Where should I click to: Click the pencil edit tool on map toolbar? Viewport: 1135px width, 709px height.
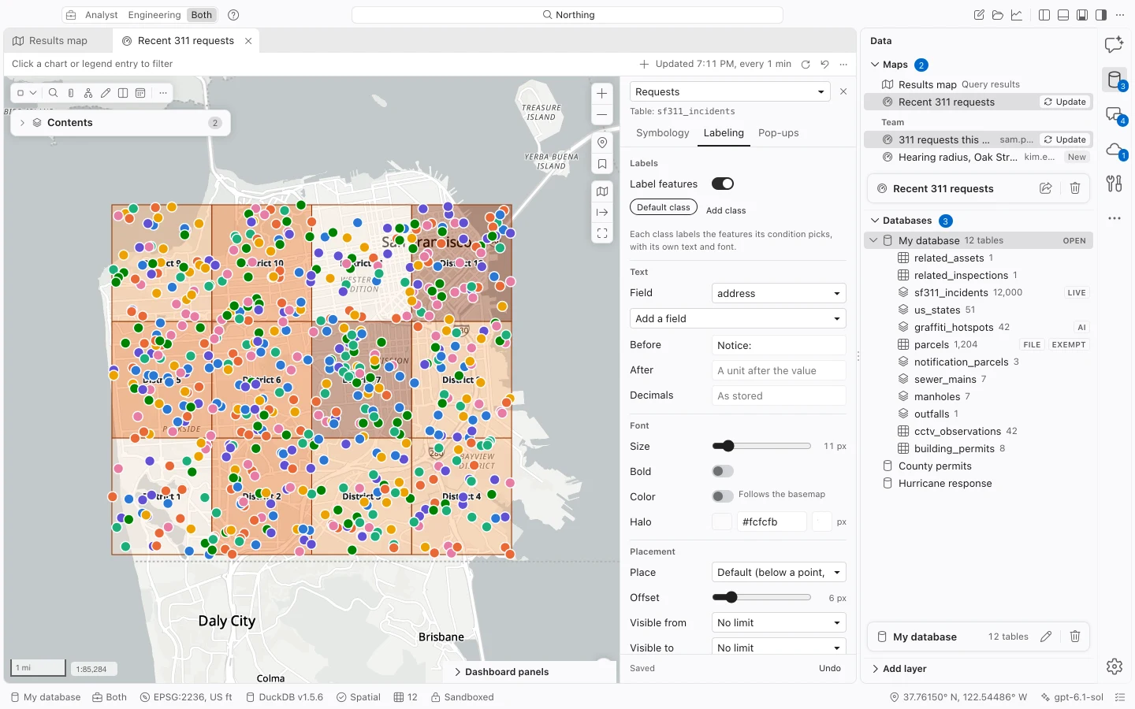tap(106, 93)
